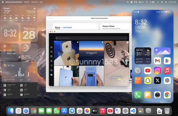
Task: Open profile avatar in Instagram sidebar
Action: click(x=51, y=75)
